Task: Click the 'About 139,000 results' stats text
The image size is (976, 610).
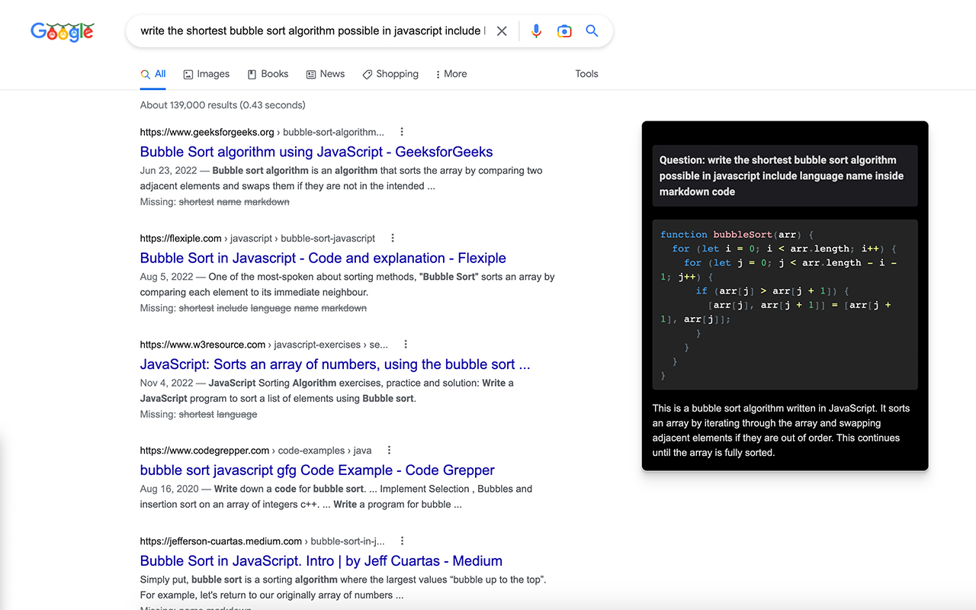Action: 223,105
